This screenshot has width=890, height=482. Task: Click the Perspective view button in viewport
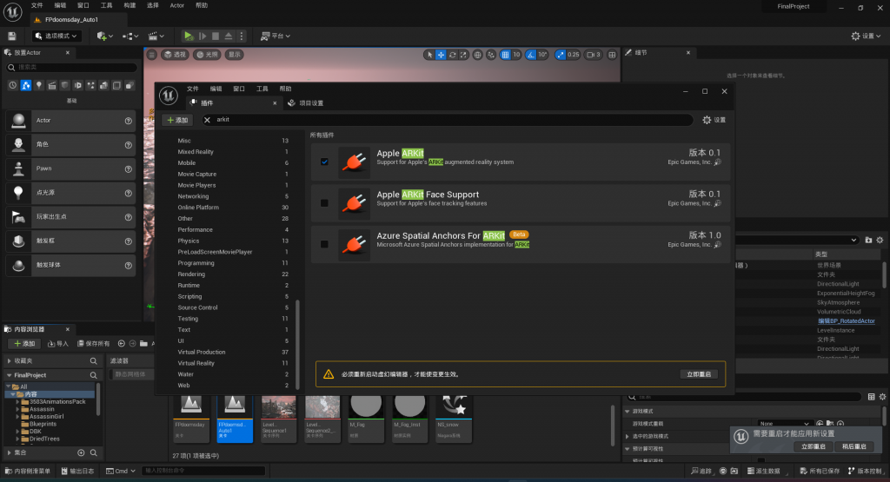[x=175, y=55]
